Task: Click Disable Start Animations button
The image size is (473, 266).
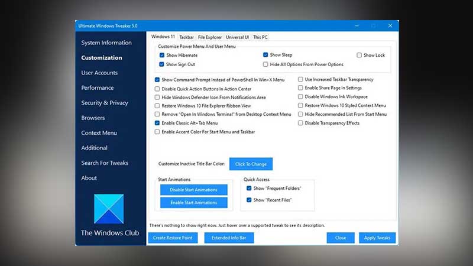Action: 194,190
